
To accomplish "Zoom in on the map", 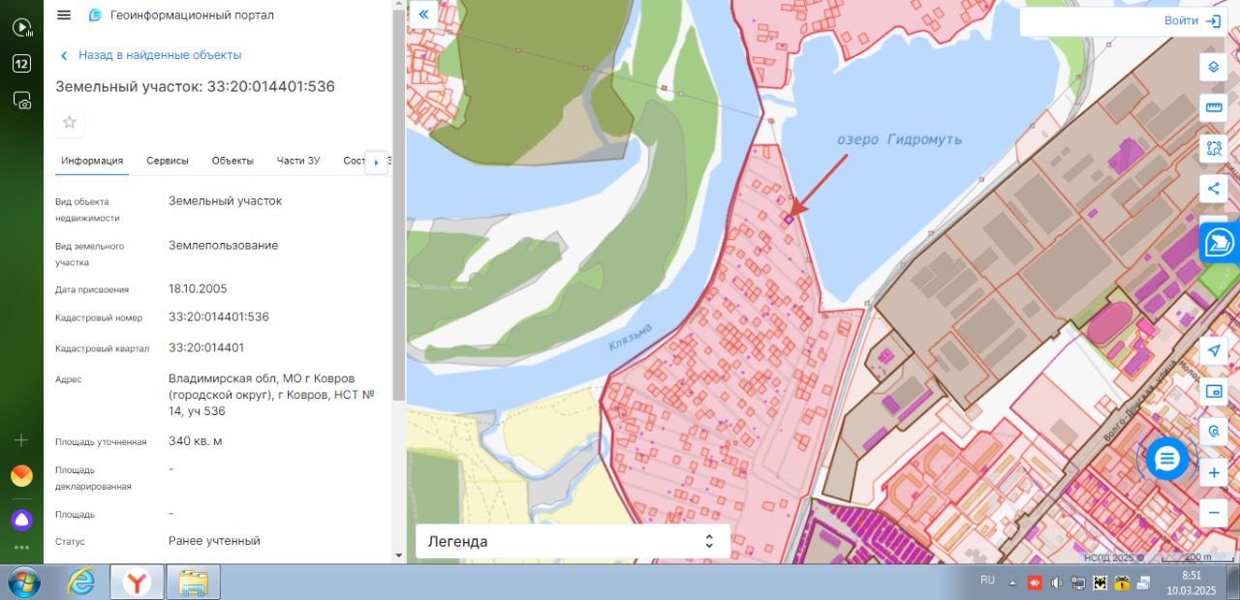I will [x=1214, y=472].
